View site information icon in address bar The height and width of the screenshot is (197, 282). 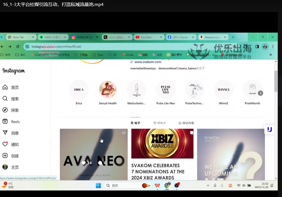point(27,46)
